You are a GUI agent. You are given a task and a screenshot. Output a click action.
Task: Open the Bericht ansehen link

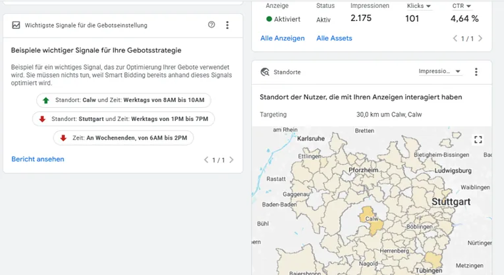(x=38, y=159)
